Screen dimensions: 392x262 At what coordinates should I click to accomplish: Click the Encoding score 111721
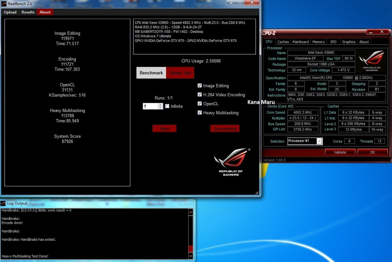click(67, 64)
